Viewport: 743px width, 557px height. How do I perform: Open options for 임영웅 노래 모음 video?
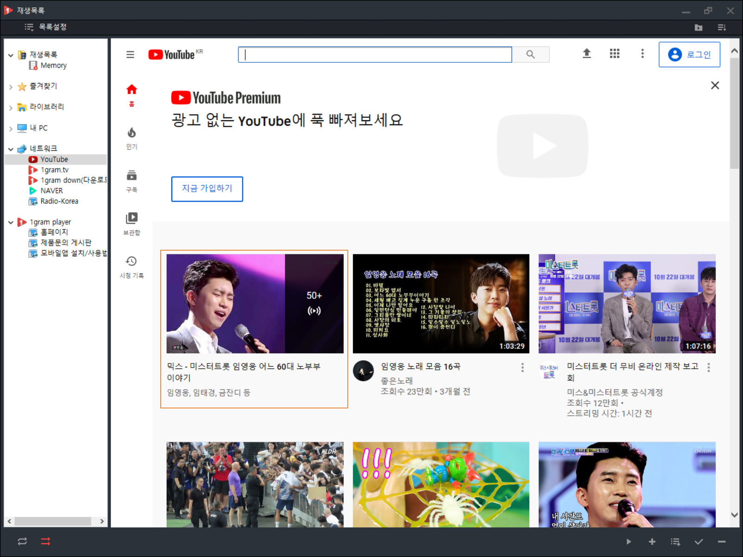[x=522, y=368]
